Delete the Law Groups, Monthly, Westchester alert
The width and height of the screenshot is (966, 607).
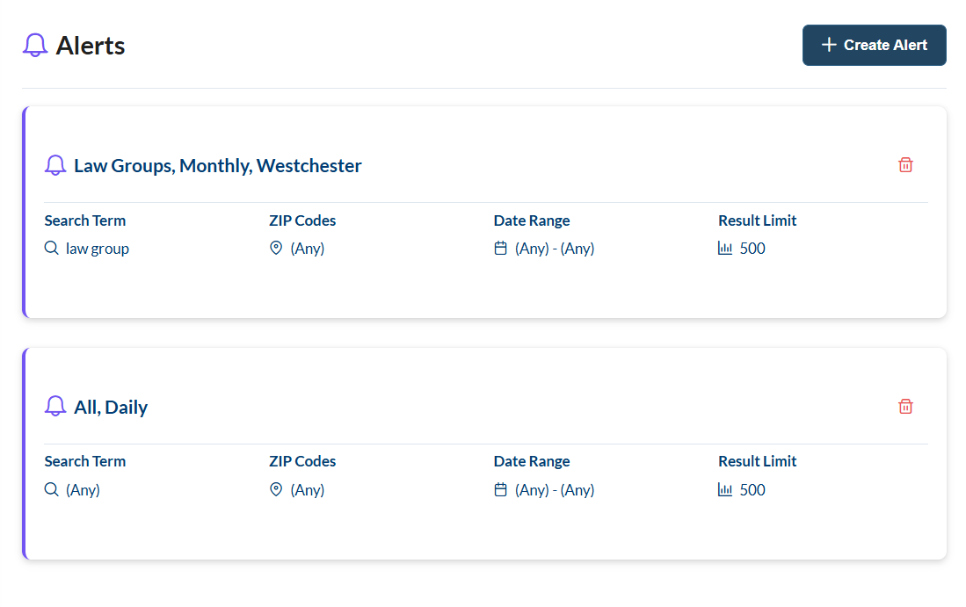[x=905, y=165]
